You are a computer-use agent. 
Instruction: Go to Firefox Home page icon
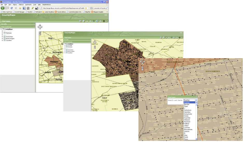20,8
